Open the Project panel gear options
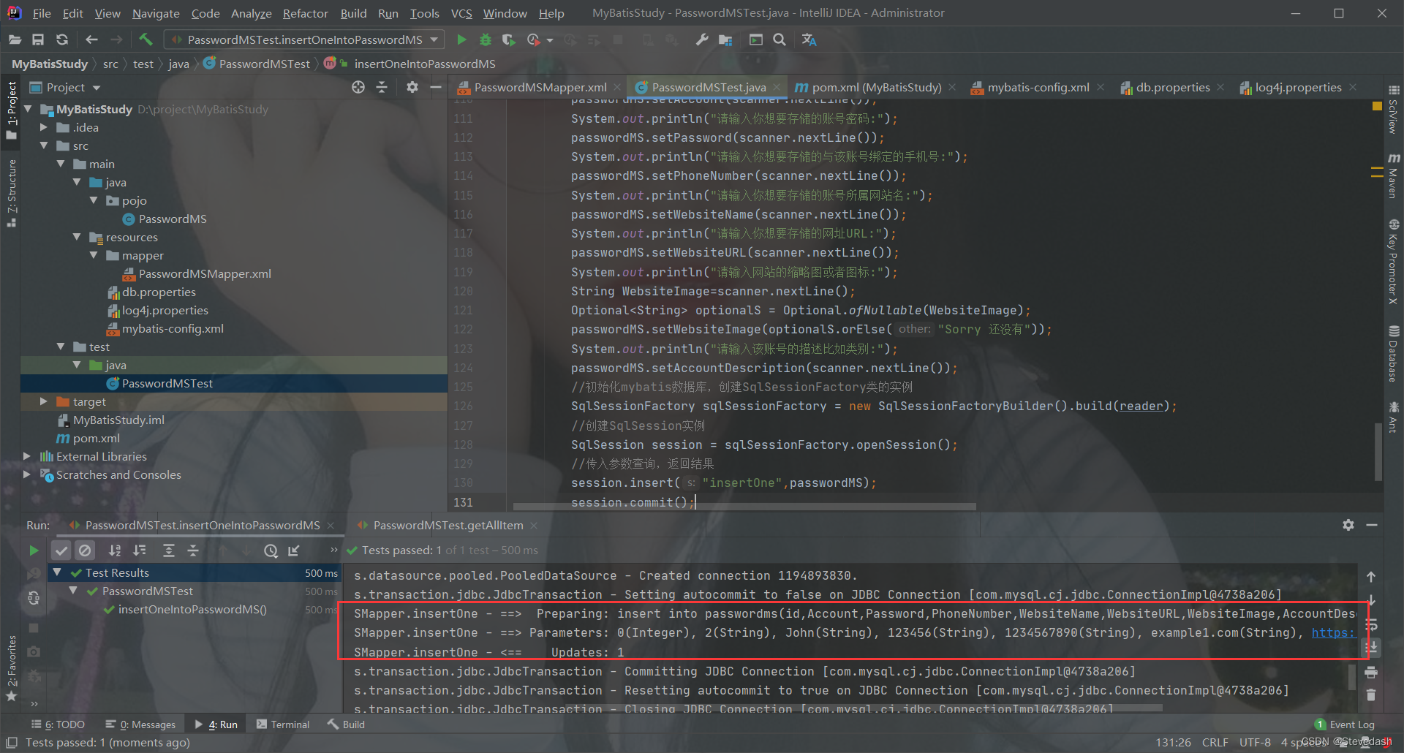1404x753 pixels. click(x=412, y=87)
